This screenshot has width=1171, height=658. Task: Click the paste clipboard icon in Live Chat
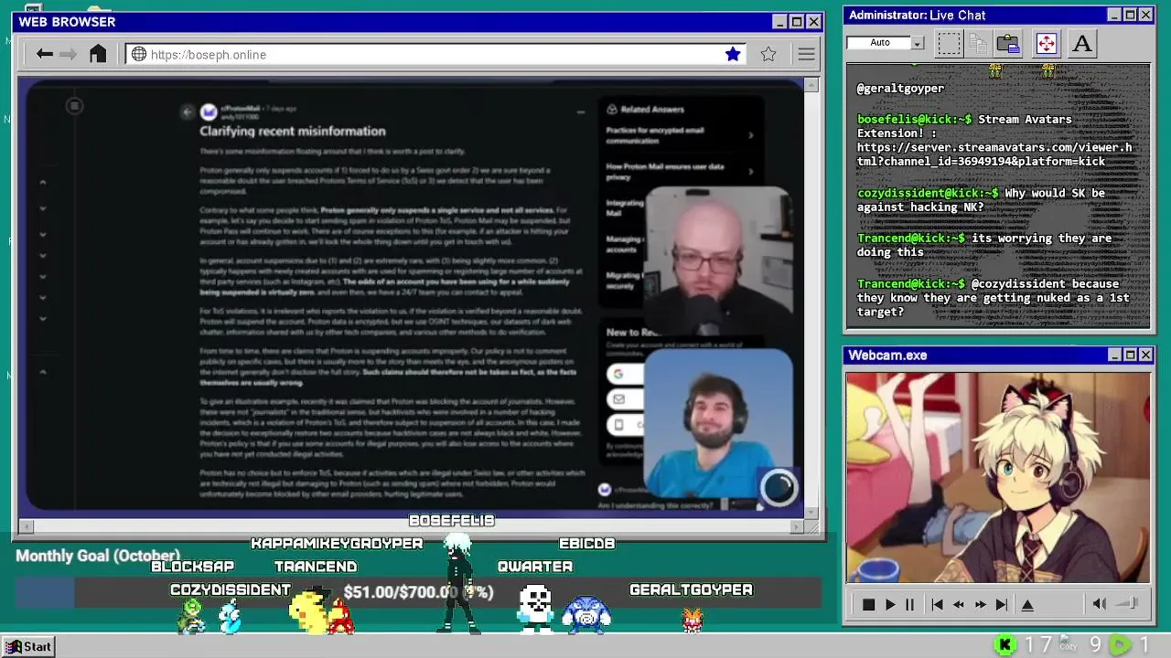tap(1007, 43)
